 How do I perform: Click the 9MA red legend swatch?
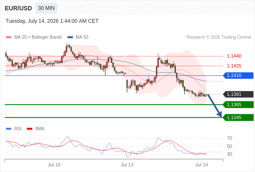tap(29, 129)
